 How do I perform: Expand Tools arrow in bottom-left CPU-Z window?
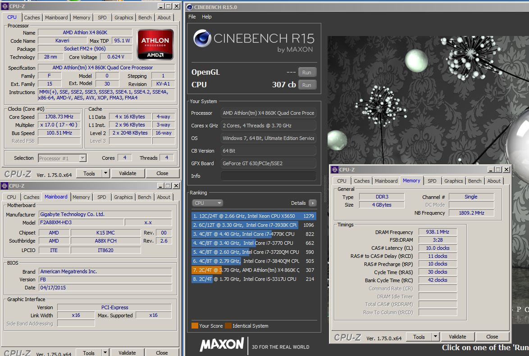(x=105, y=353)
